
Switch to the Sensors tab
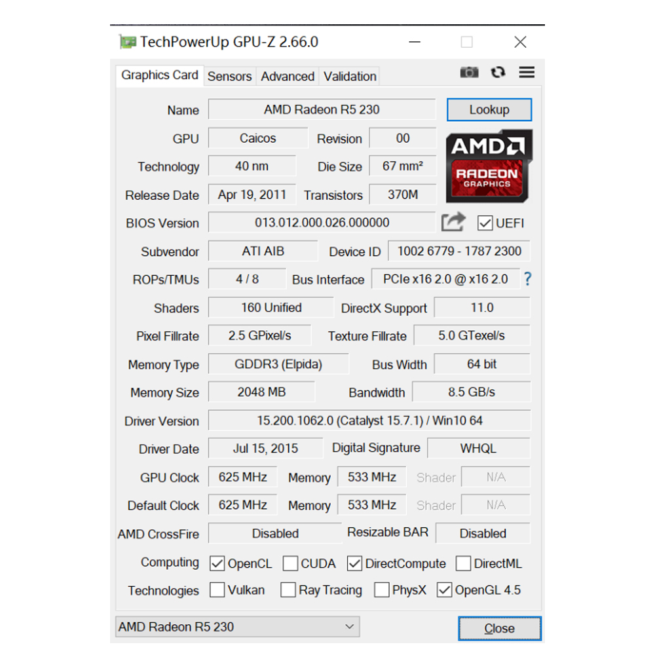pyautogui.click(x=229, y=77)
